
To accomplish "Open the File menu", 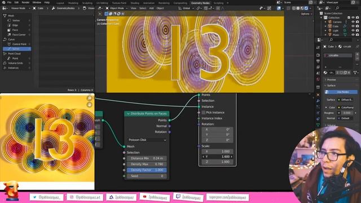I will pos(9,2).
